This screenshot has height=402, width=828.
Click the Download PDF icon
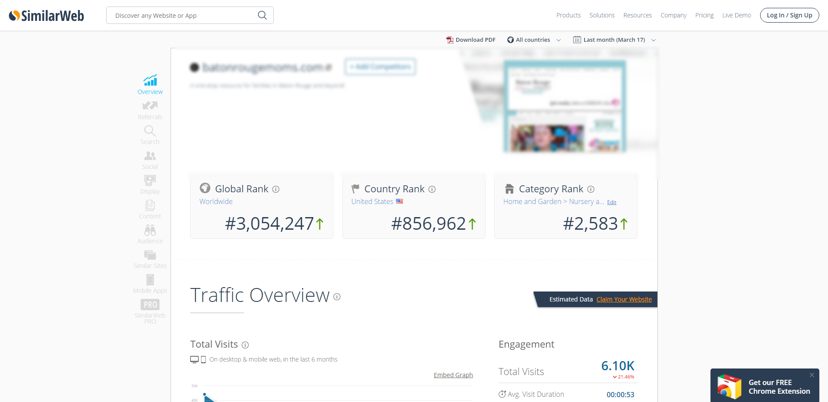(x=450, y=40)
